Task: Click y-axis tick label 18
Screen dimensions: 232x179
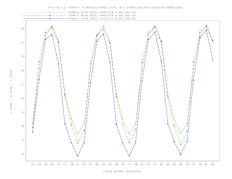Action: coord(23,126)
